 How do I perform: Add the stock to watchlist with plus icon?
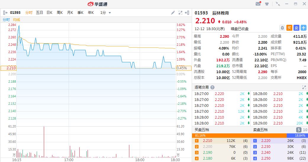click(304, 28)
